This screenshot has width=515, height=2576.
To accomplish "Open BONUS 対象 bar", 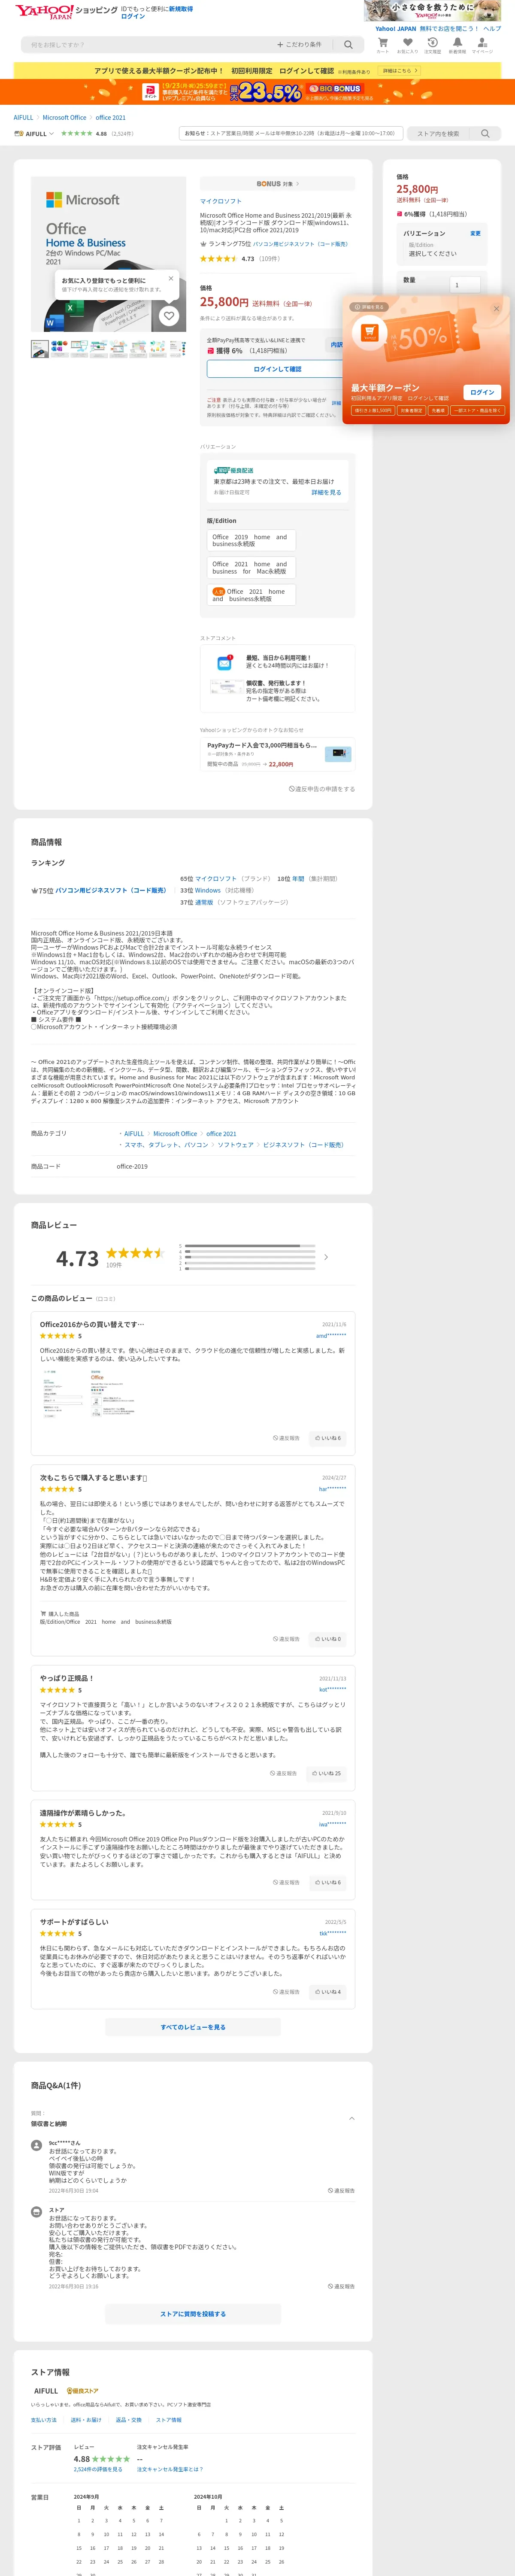I will pos(277,184).
